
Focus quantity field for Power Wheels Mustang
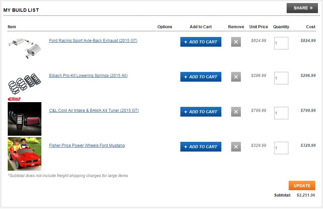[281, 148]
